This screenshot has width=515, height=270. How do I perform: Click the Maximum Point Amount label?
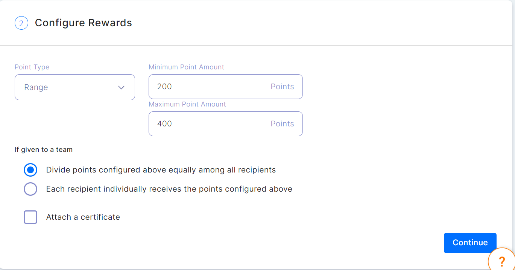pos(187,104)
